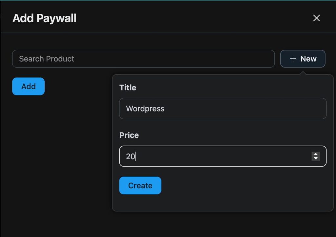Click the blue Add button
Screen dimensions: 336x237
(28, 86)
